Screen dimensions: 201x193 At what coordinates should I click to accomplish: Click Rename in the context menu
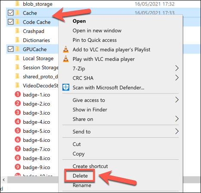click(x=82, y=185)
